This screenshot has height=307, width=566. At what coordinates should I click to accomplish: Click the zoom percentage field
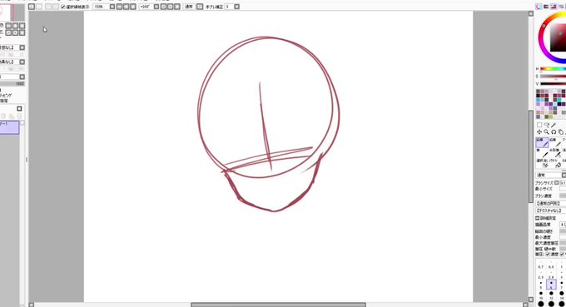pyautogui.click(x=101, y=7)
